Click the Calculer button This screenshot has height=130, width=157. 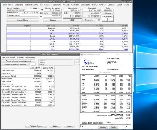(53, 20)
